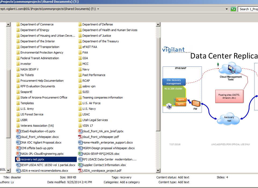Viewport: 258px width, 188px height.
Task: Click the eFAST FAA folder icon
Action: pyautogui.click(x=80, y=47)
